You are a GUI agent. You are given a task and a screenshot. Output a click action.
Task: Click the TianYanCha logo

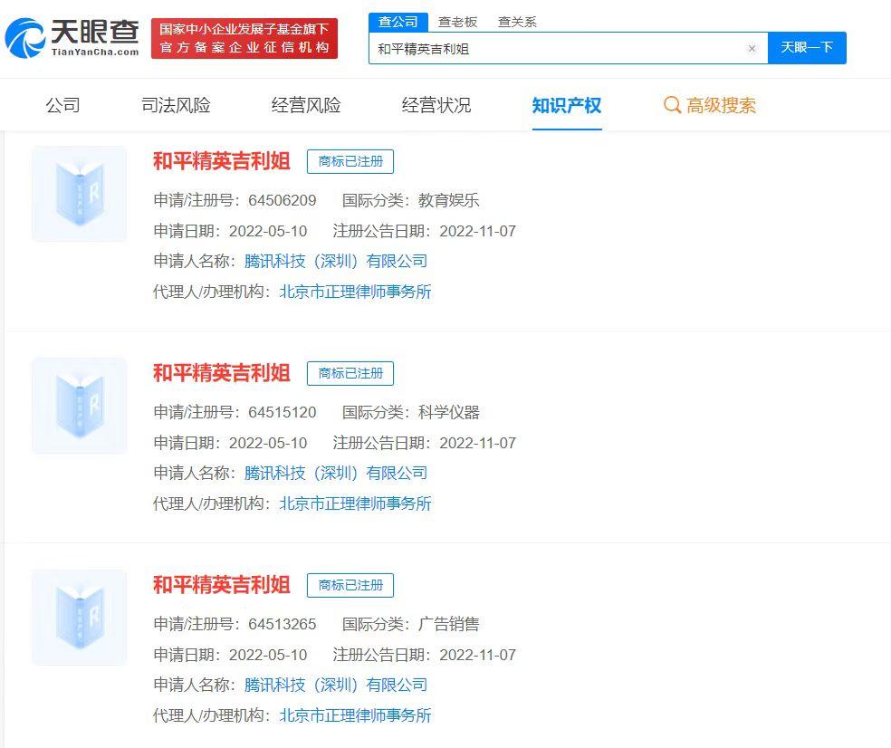[x=72, y=37]
